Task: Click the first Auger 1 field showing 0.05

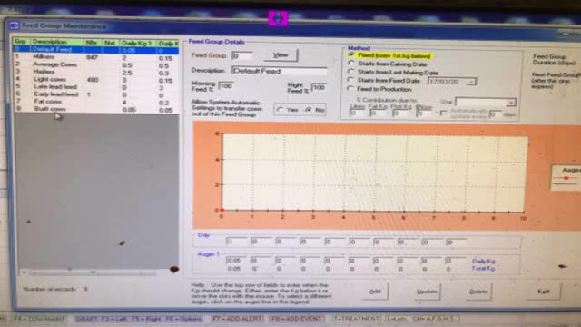Action: click(x=236, y=261)
